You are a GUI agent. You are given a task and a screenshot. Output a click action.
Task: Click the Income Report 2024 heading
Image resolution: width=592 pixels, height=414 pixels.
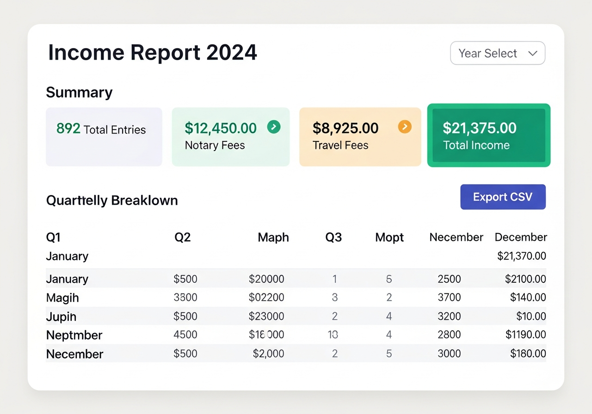point(153,52)
